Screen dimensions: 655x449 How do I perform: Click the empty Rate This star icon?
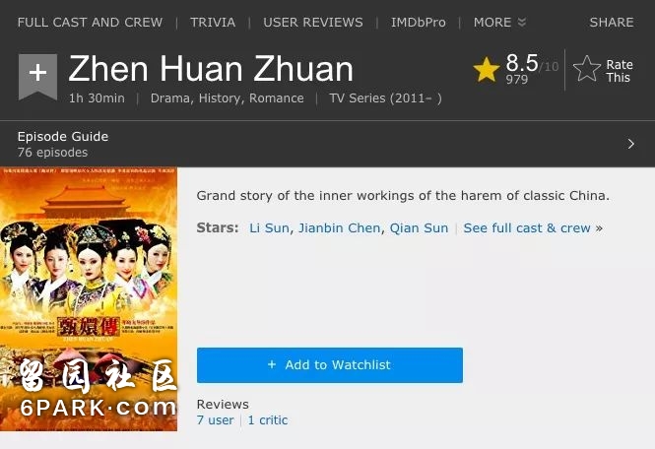(x=586, y=69)
